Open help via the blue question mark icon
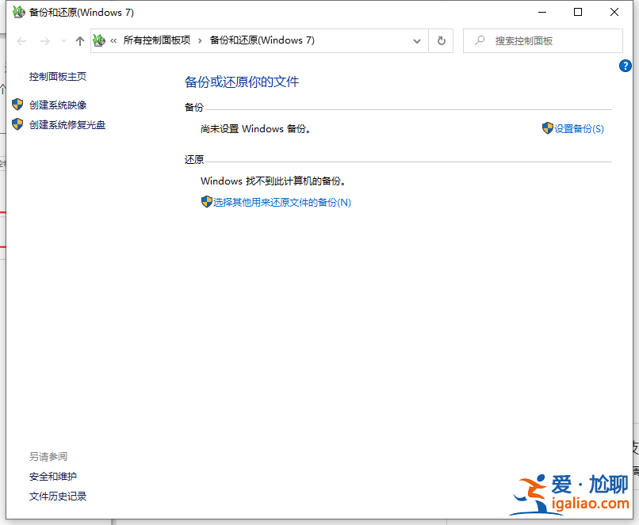 (626, 66)
